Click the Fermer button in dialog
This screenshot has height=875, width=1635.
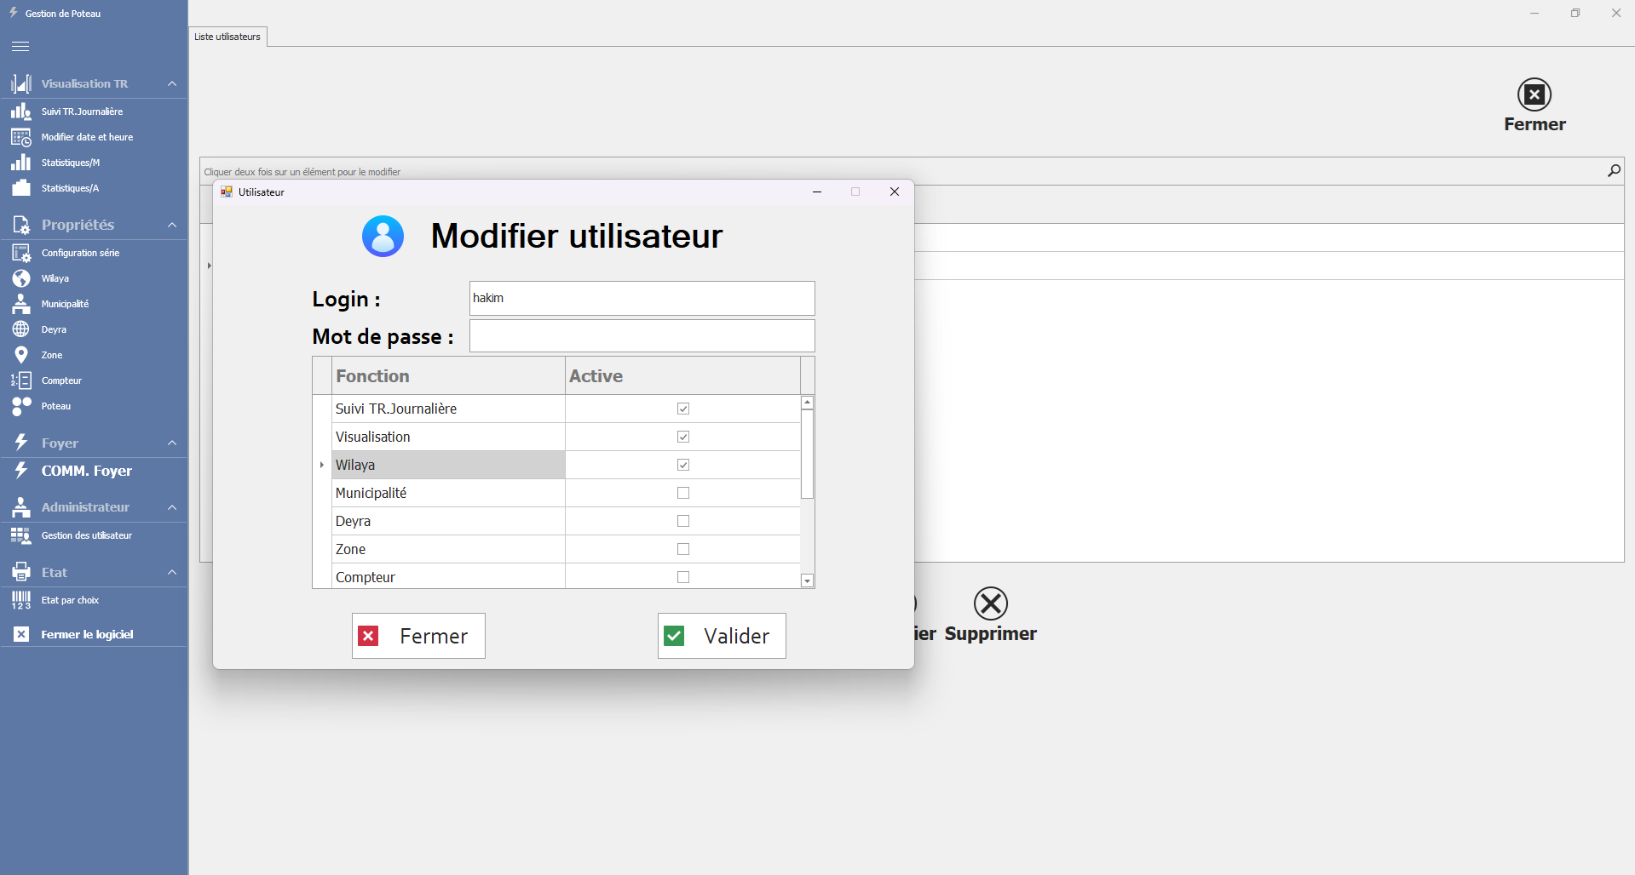(x=418, y=636)
